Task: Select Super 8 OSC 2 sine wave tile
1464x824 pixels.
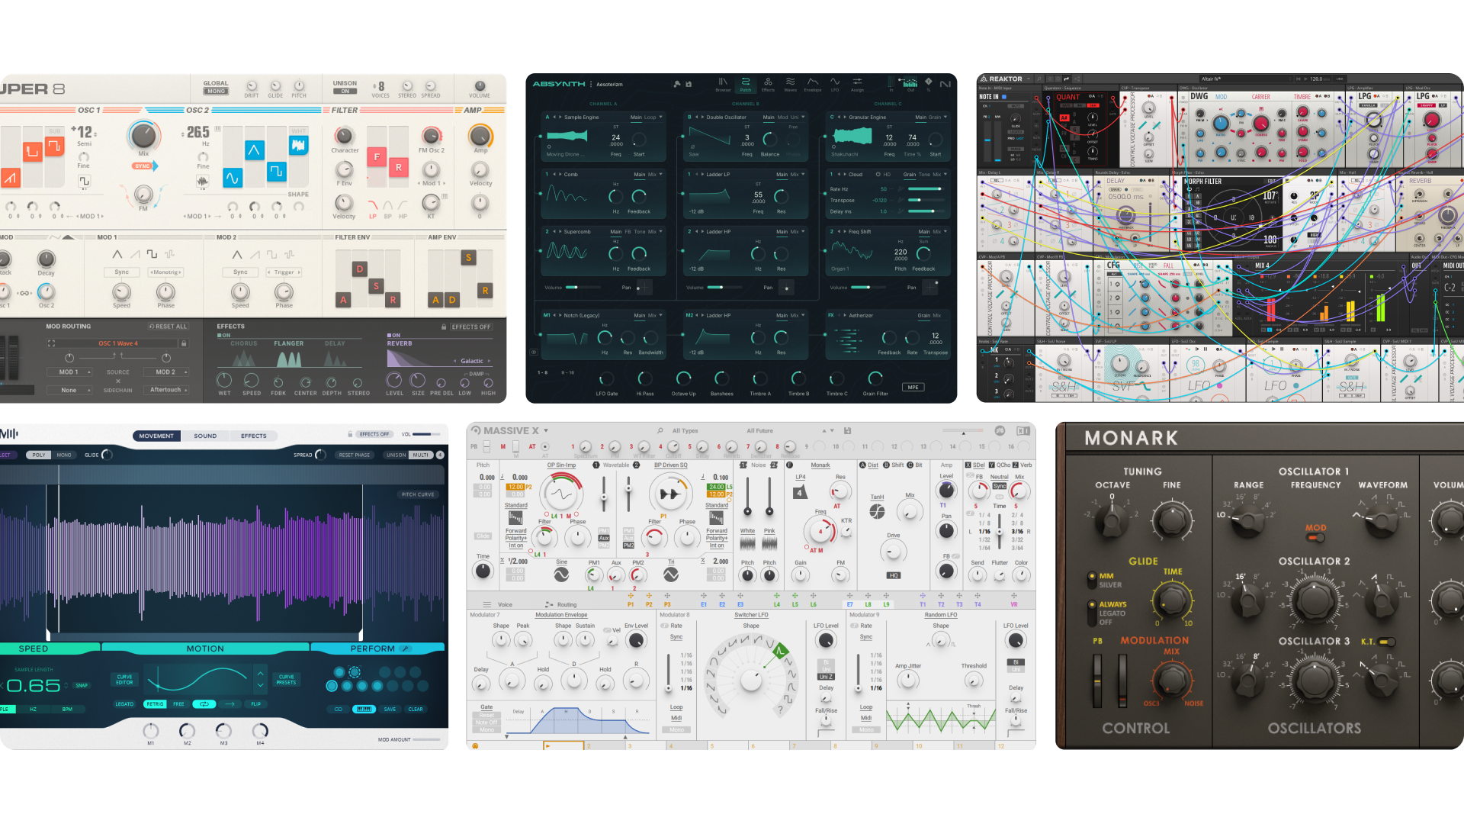Action: click(232, 178)
